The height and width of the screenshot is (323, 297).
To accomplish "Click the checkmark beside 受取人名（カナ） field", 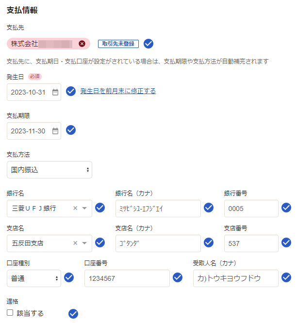I will click(286, 277).
